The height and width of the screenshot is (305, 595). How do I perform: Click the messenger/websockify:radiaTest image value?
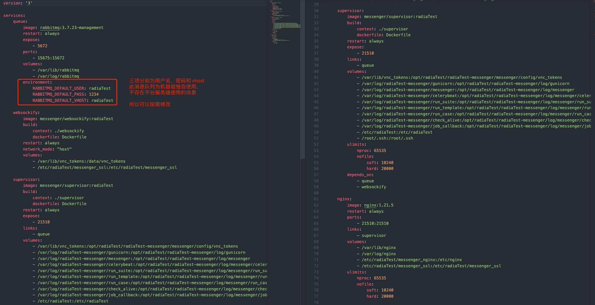point(76,119)
